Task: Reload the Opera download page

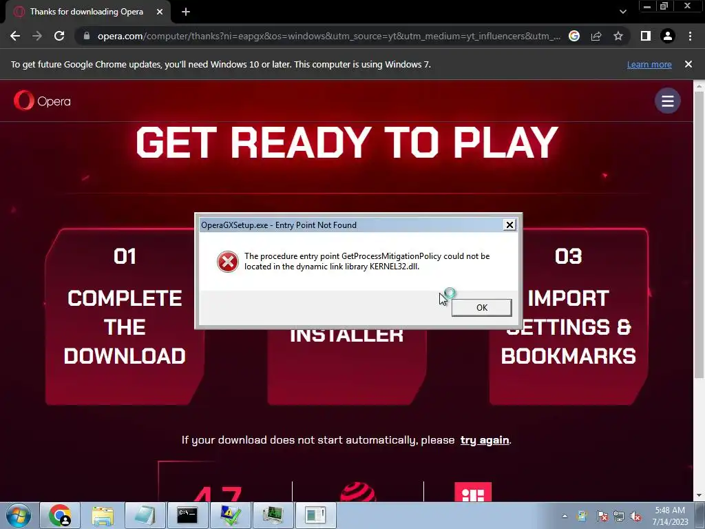Action: pyautogui.click(x=59, y=36)
